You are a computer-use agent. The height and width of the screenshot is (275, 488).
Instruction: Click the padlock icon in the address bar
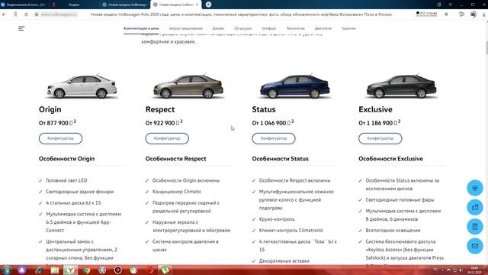point(37,15)
